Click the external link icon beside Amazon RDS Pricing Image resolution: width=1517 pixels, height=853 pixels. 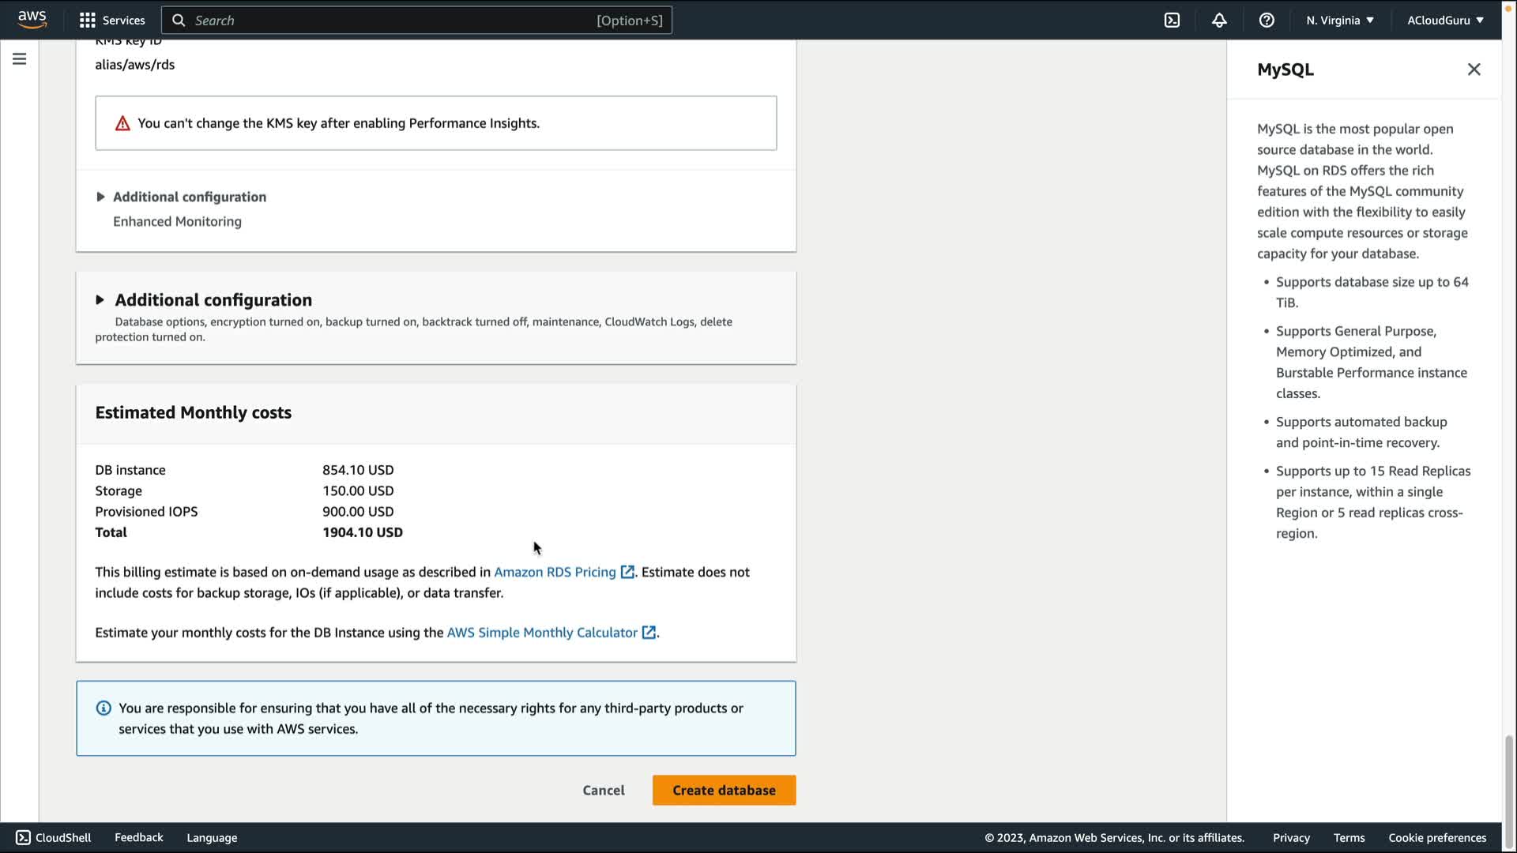point(627,572)
